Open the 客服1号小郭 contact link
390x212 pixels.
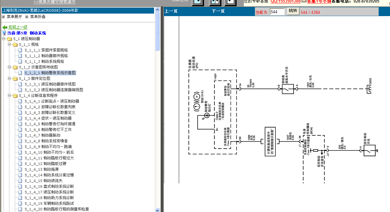[x=319, y=1]
